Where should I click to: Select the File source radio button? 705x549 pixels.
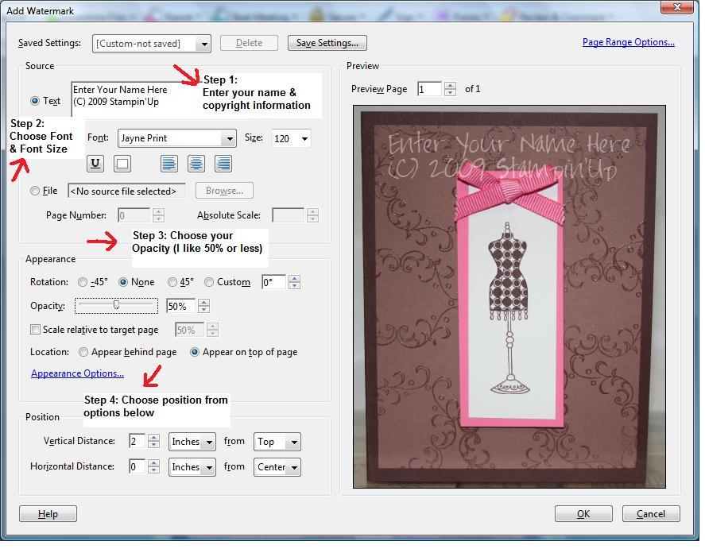point(35,191)
